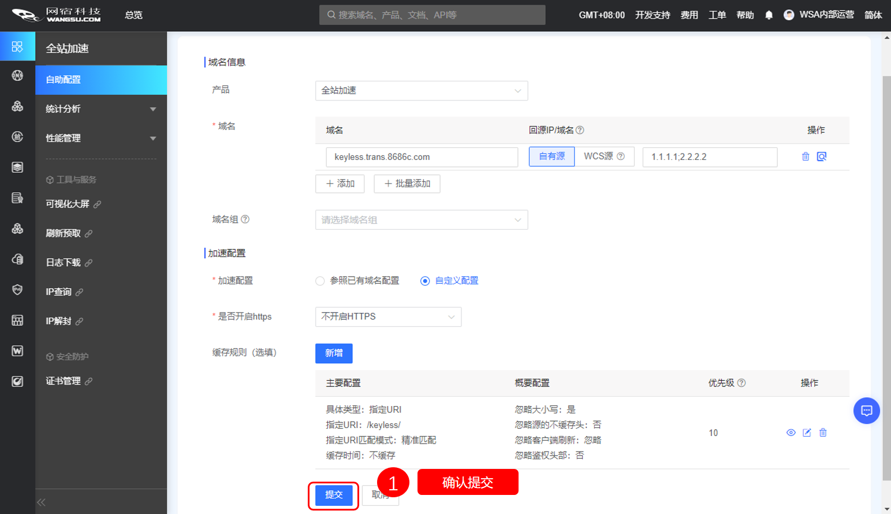The image size is (891, 514).
Task: Click the detect icon beside domain trash icon
Action: tap(822, 157)
